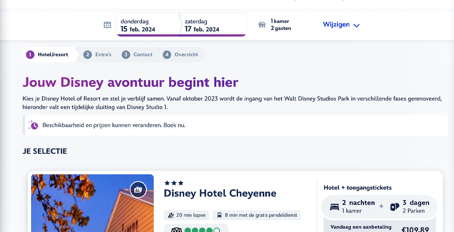This screenshot has height=232, width=454.
Task: Click the Disney Hotel Cheyenne photo
Action: point(92,203)
